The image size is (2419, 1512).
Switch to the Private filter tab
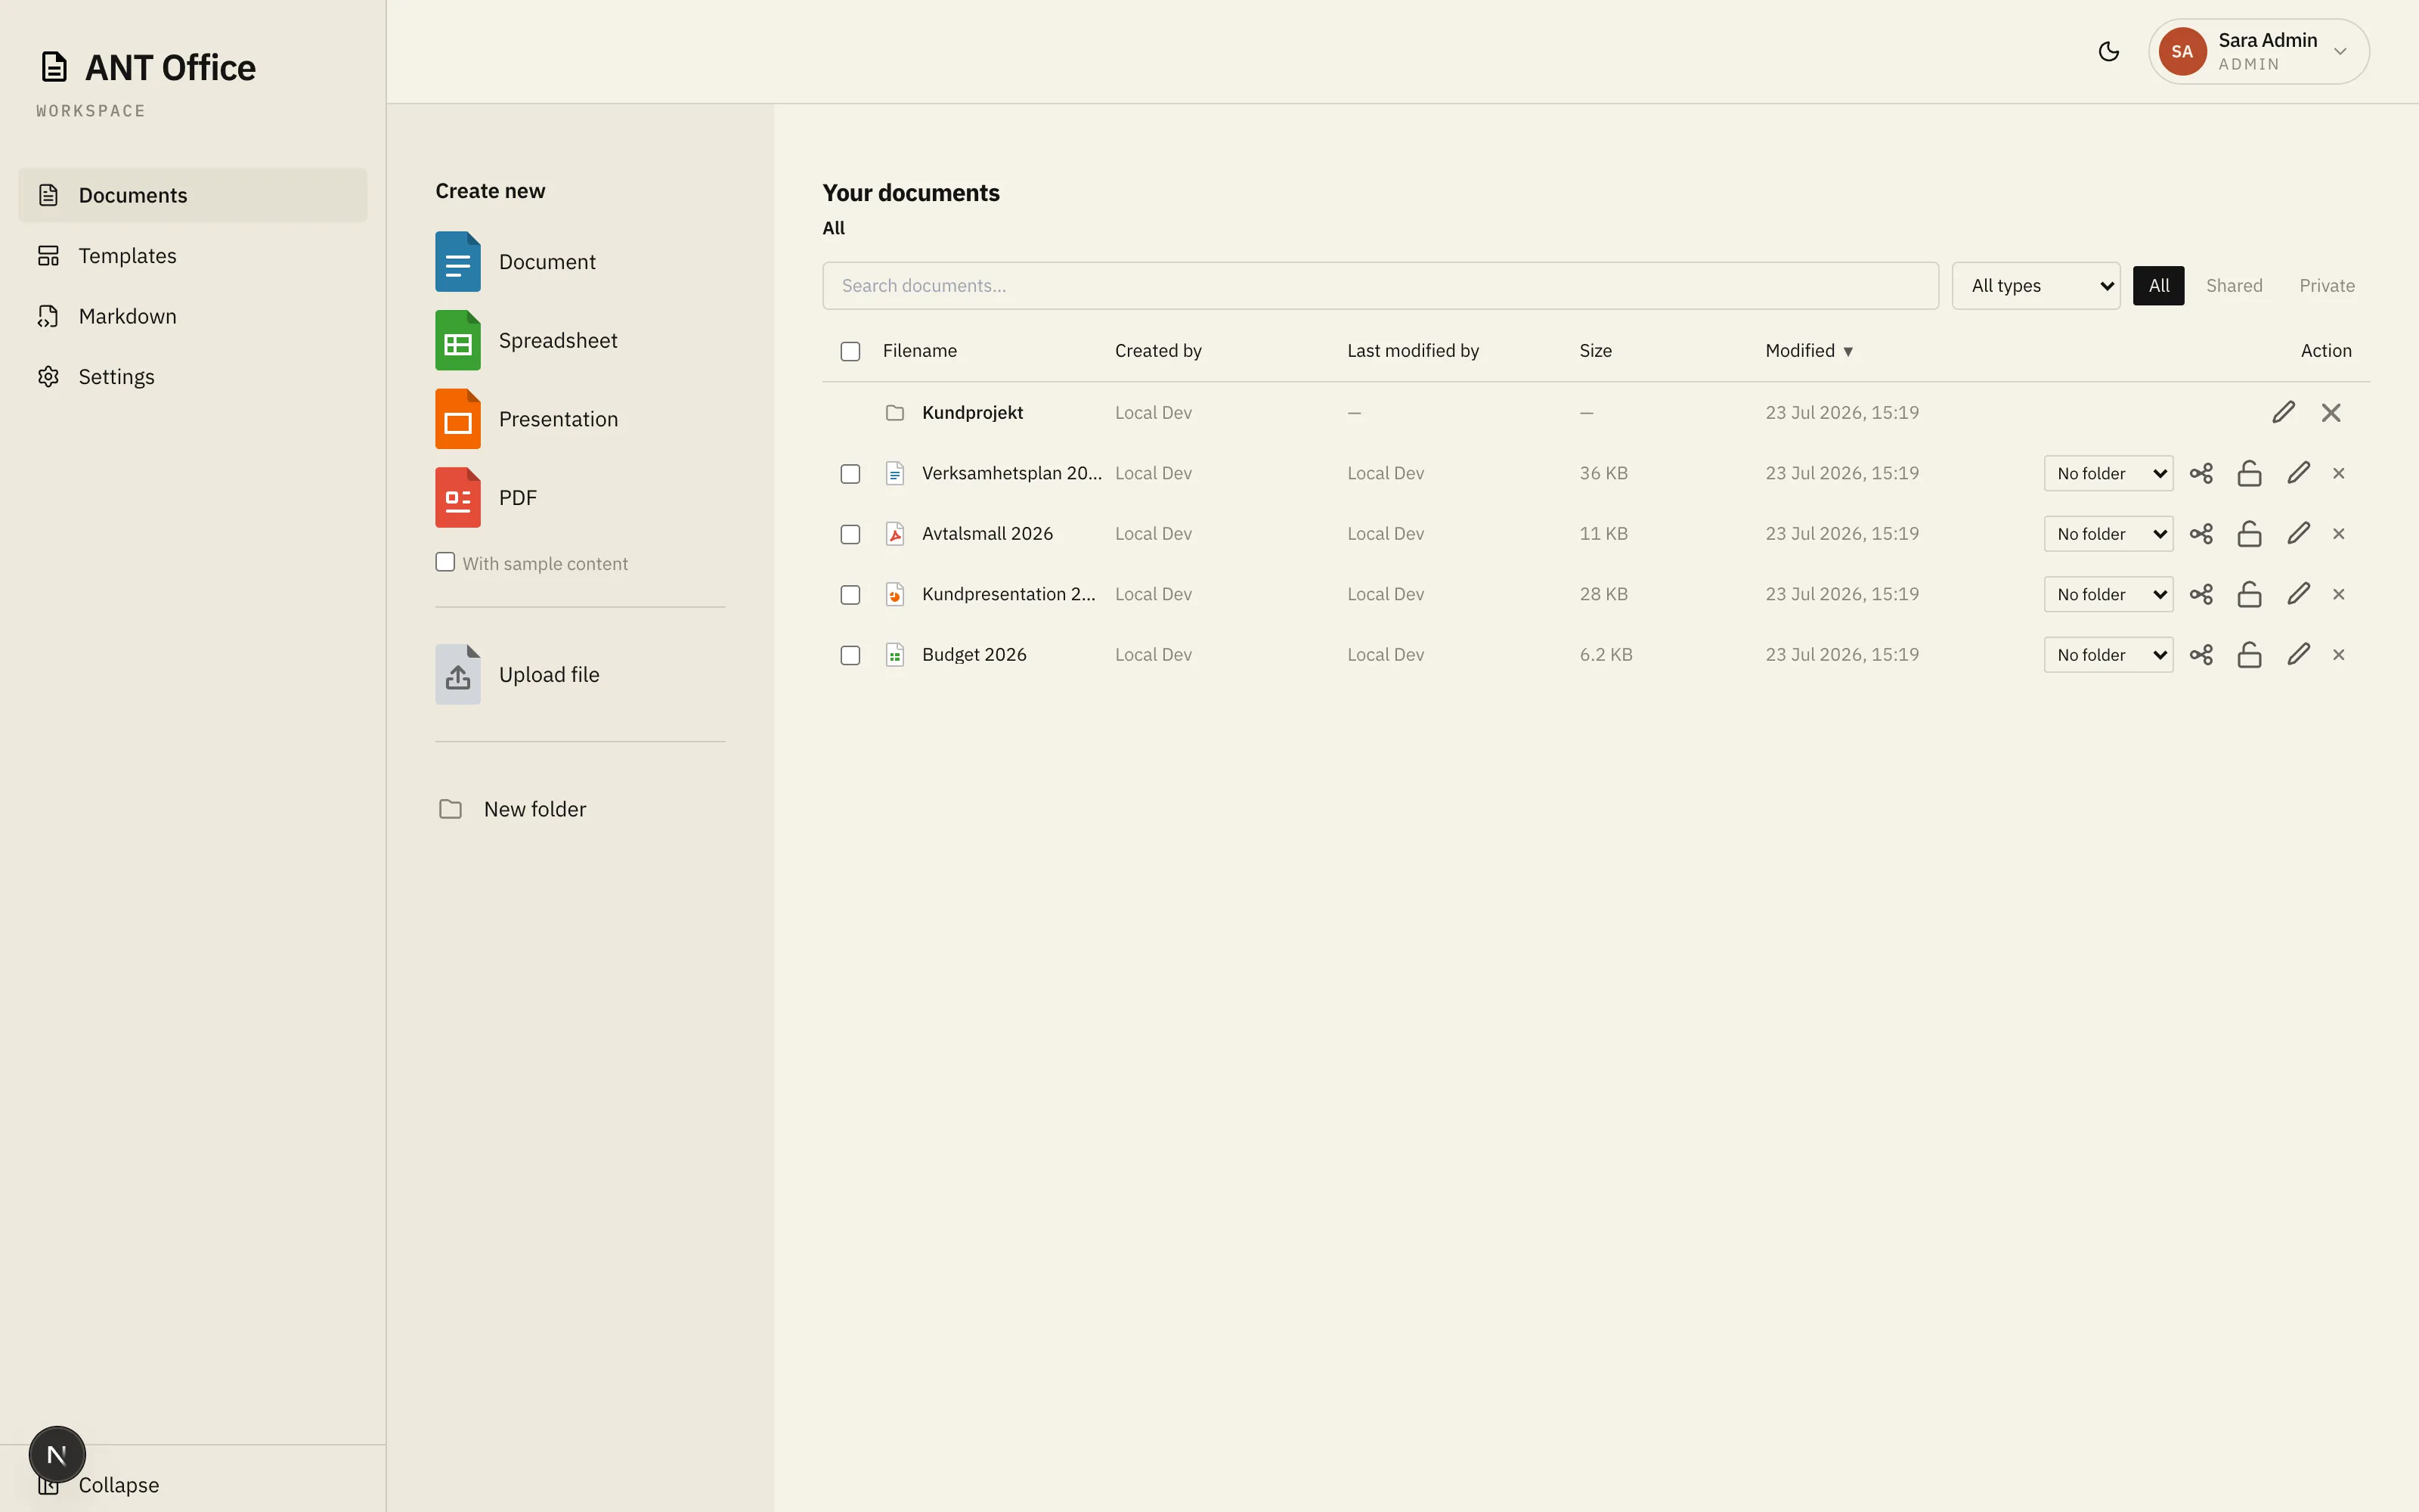coord(2326,286)
